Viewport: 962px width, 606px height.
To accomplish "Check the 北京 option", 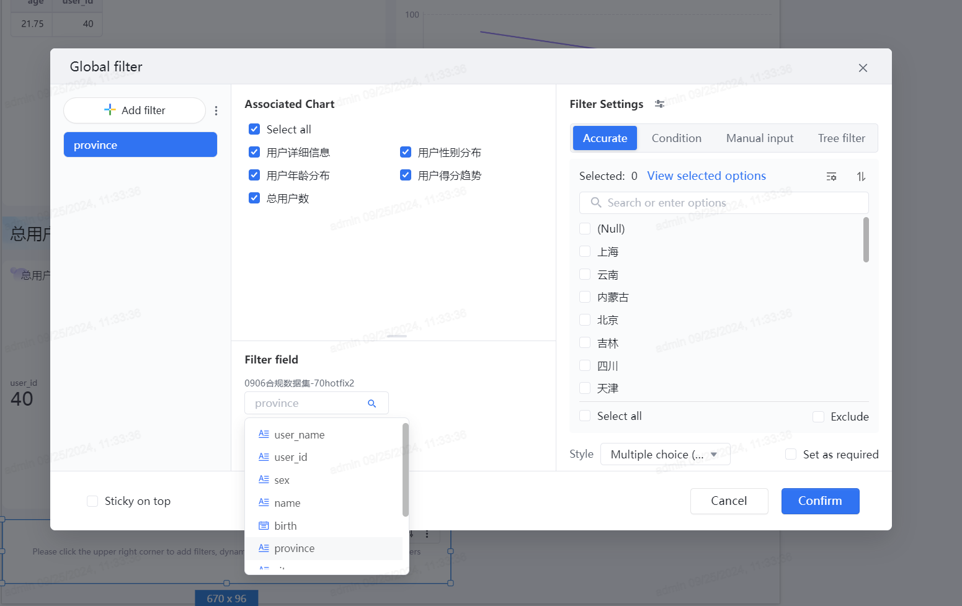I will point(585,319).
